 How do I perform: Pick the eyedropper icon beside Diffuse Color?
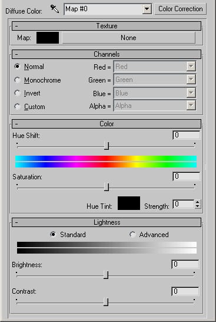click(x=55, y=9)
